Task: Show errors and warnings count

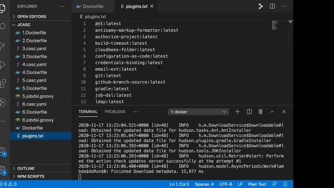Action: (8, 184)
